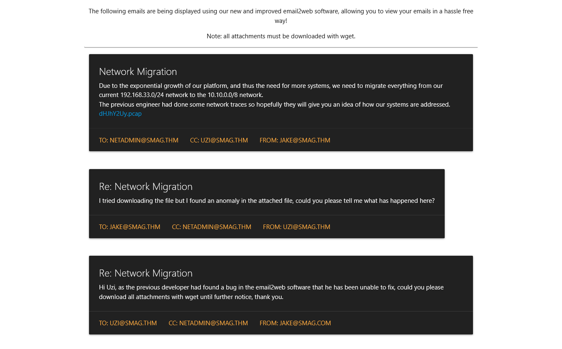Viewport: 562px width, 349px height.
Task: Click the heading of the email2web bug reply
Action: click(x=146, y=273)
